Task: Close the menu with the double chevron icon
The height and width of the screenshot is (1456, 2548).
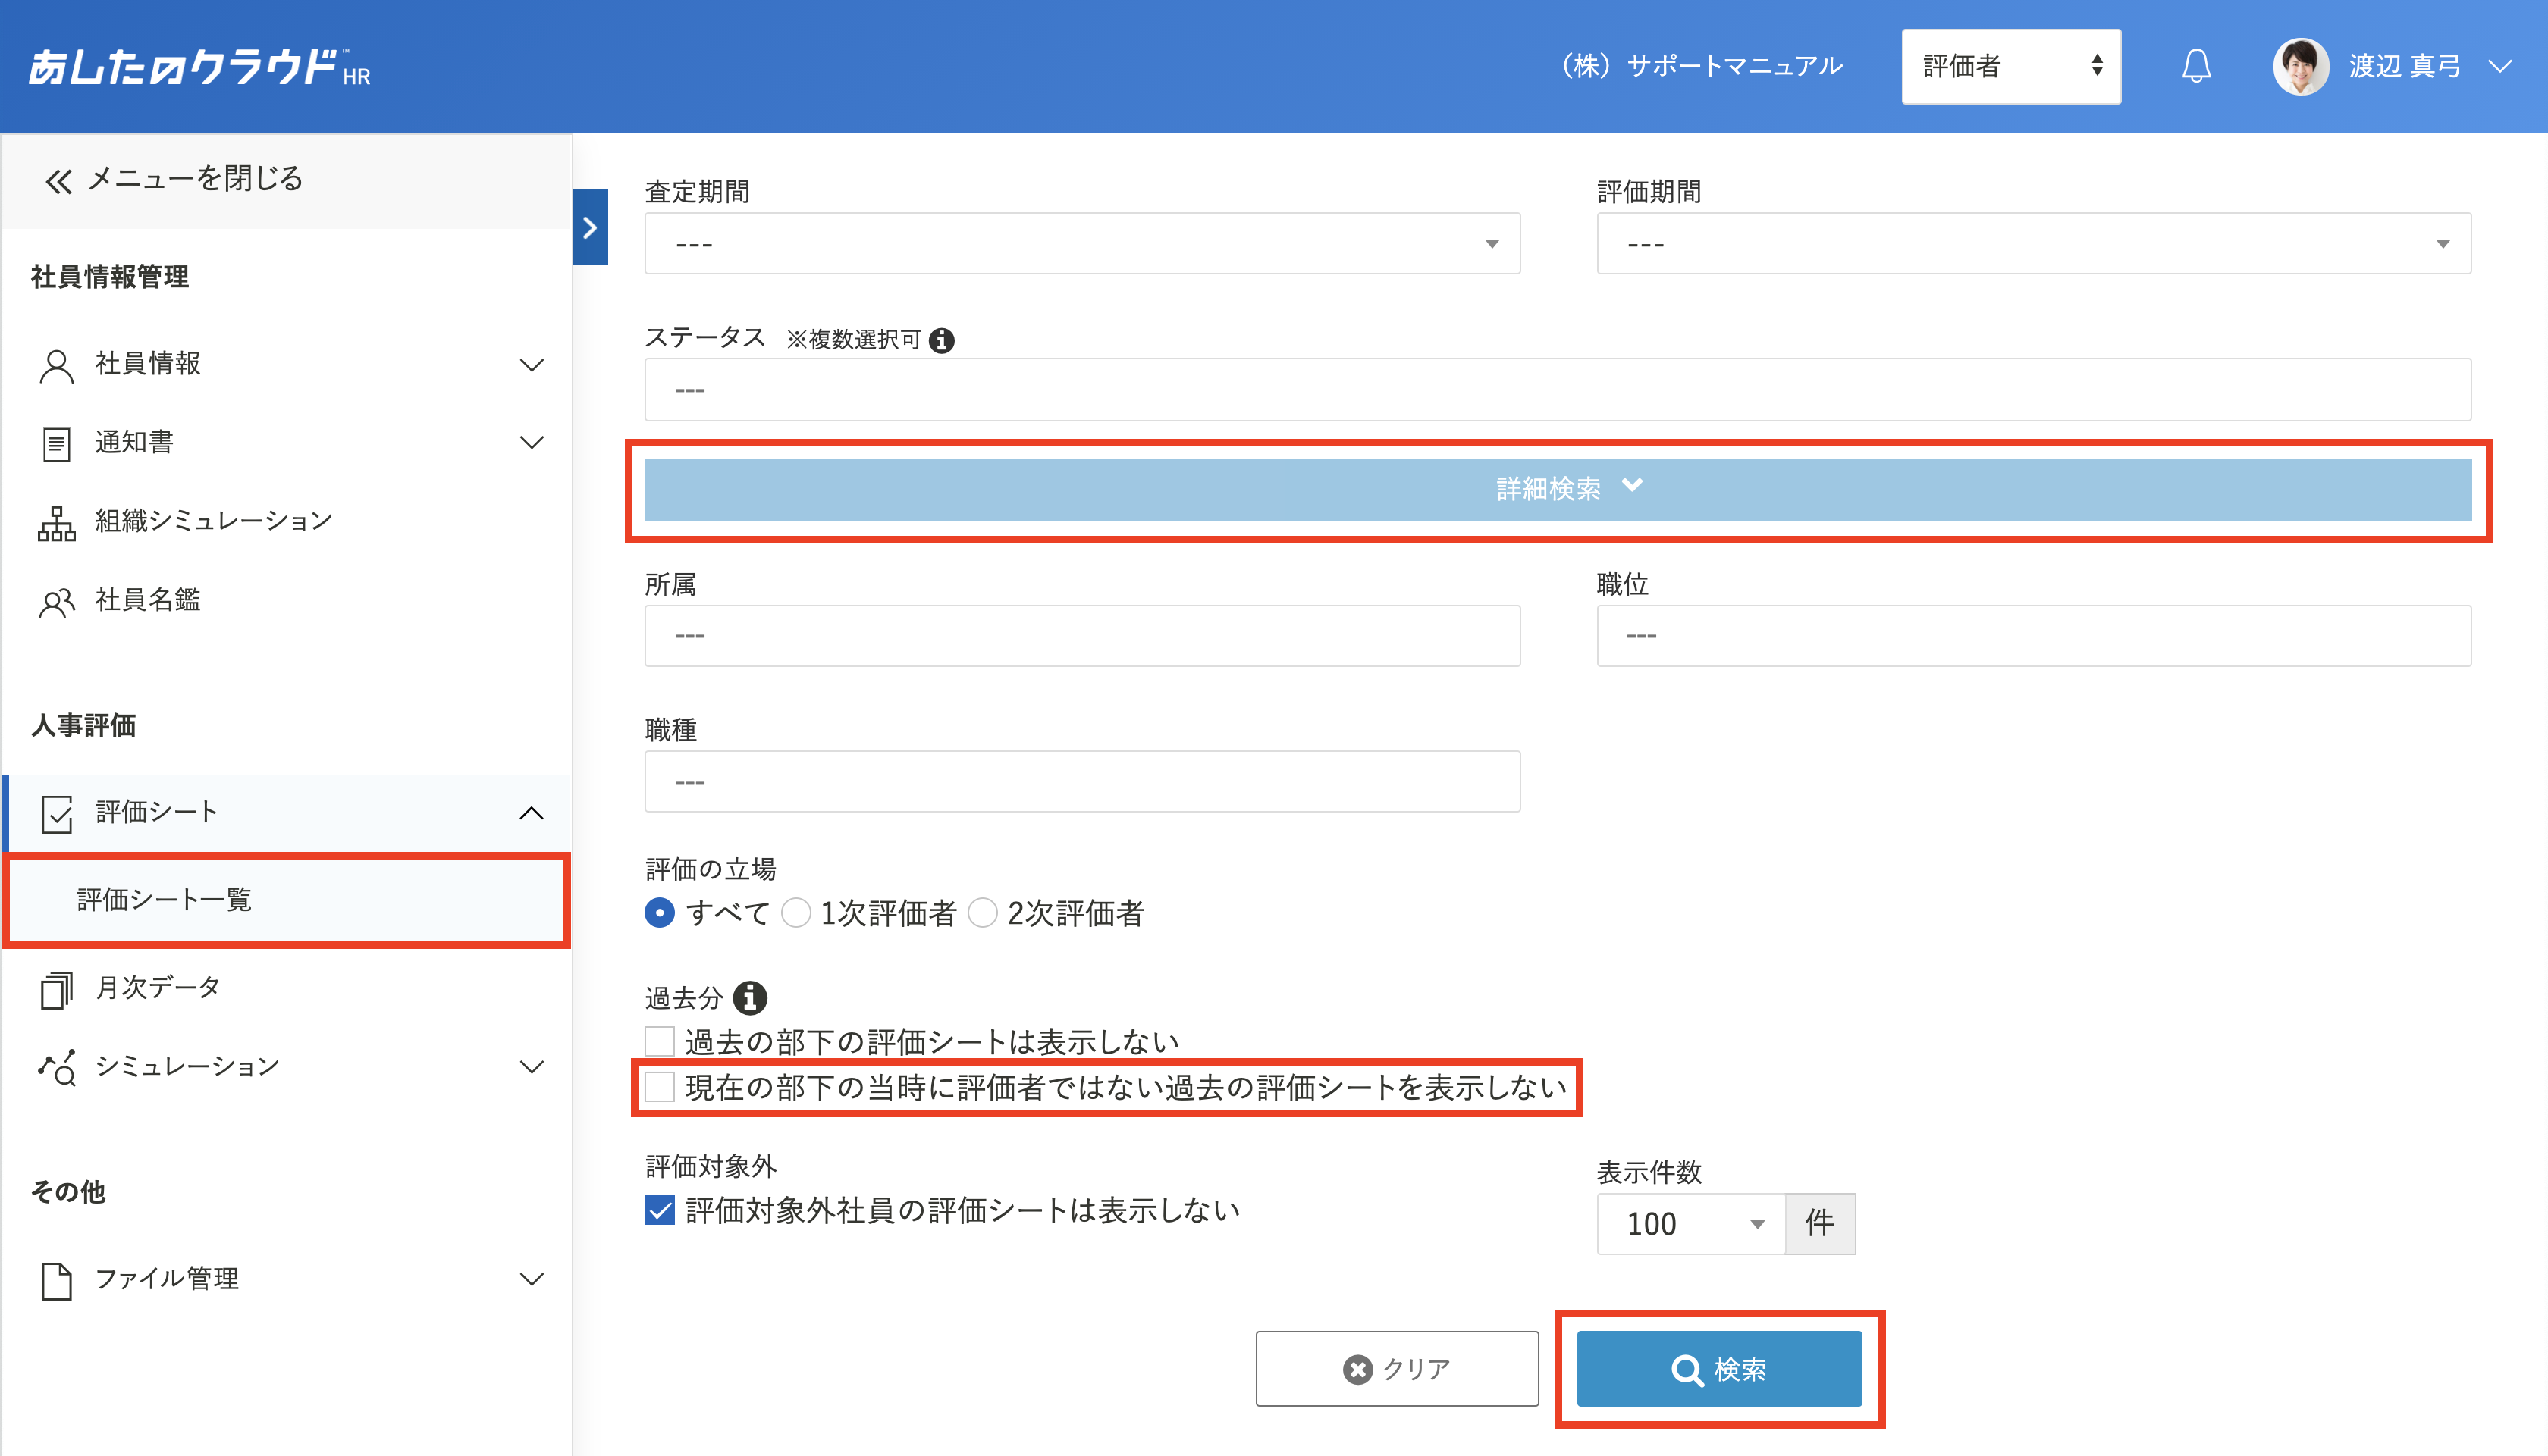Action: (x=58, y=180)
